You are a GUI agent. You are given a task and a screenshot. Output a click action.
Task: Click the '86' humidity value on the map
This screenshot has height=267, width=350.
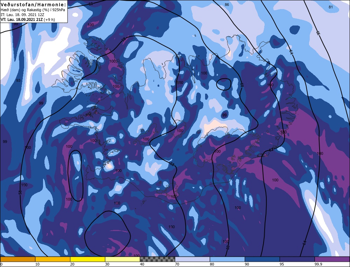227,5
